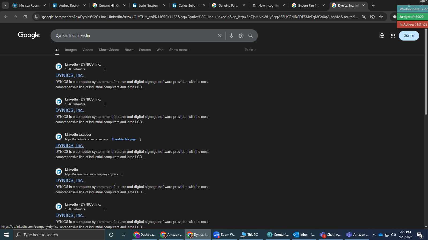Open a new tab with the plus button
Screen dimensions: 428x240
(373, 5)
